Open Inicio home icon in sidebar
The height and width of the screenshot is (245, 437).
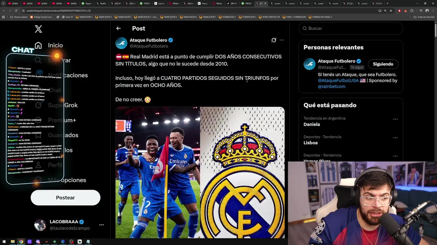pos(38,45)
